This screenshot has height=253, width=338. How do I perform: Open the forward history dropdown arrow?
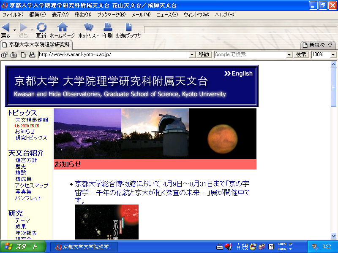click(32, 30)
